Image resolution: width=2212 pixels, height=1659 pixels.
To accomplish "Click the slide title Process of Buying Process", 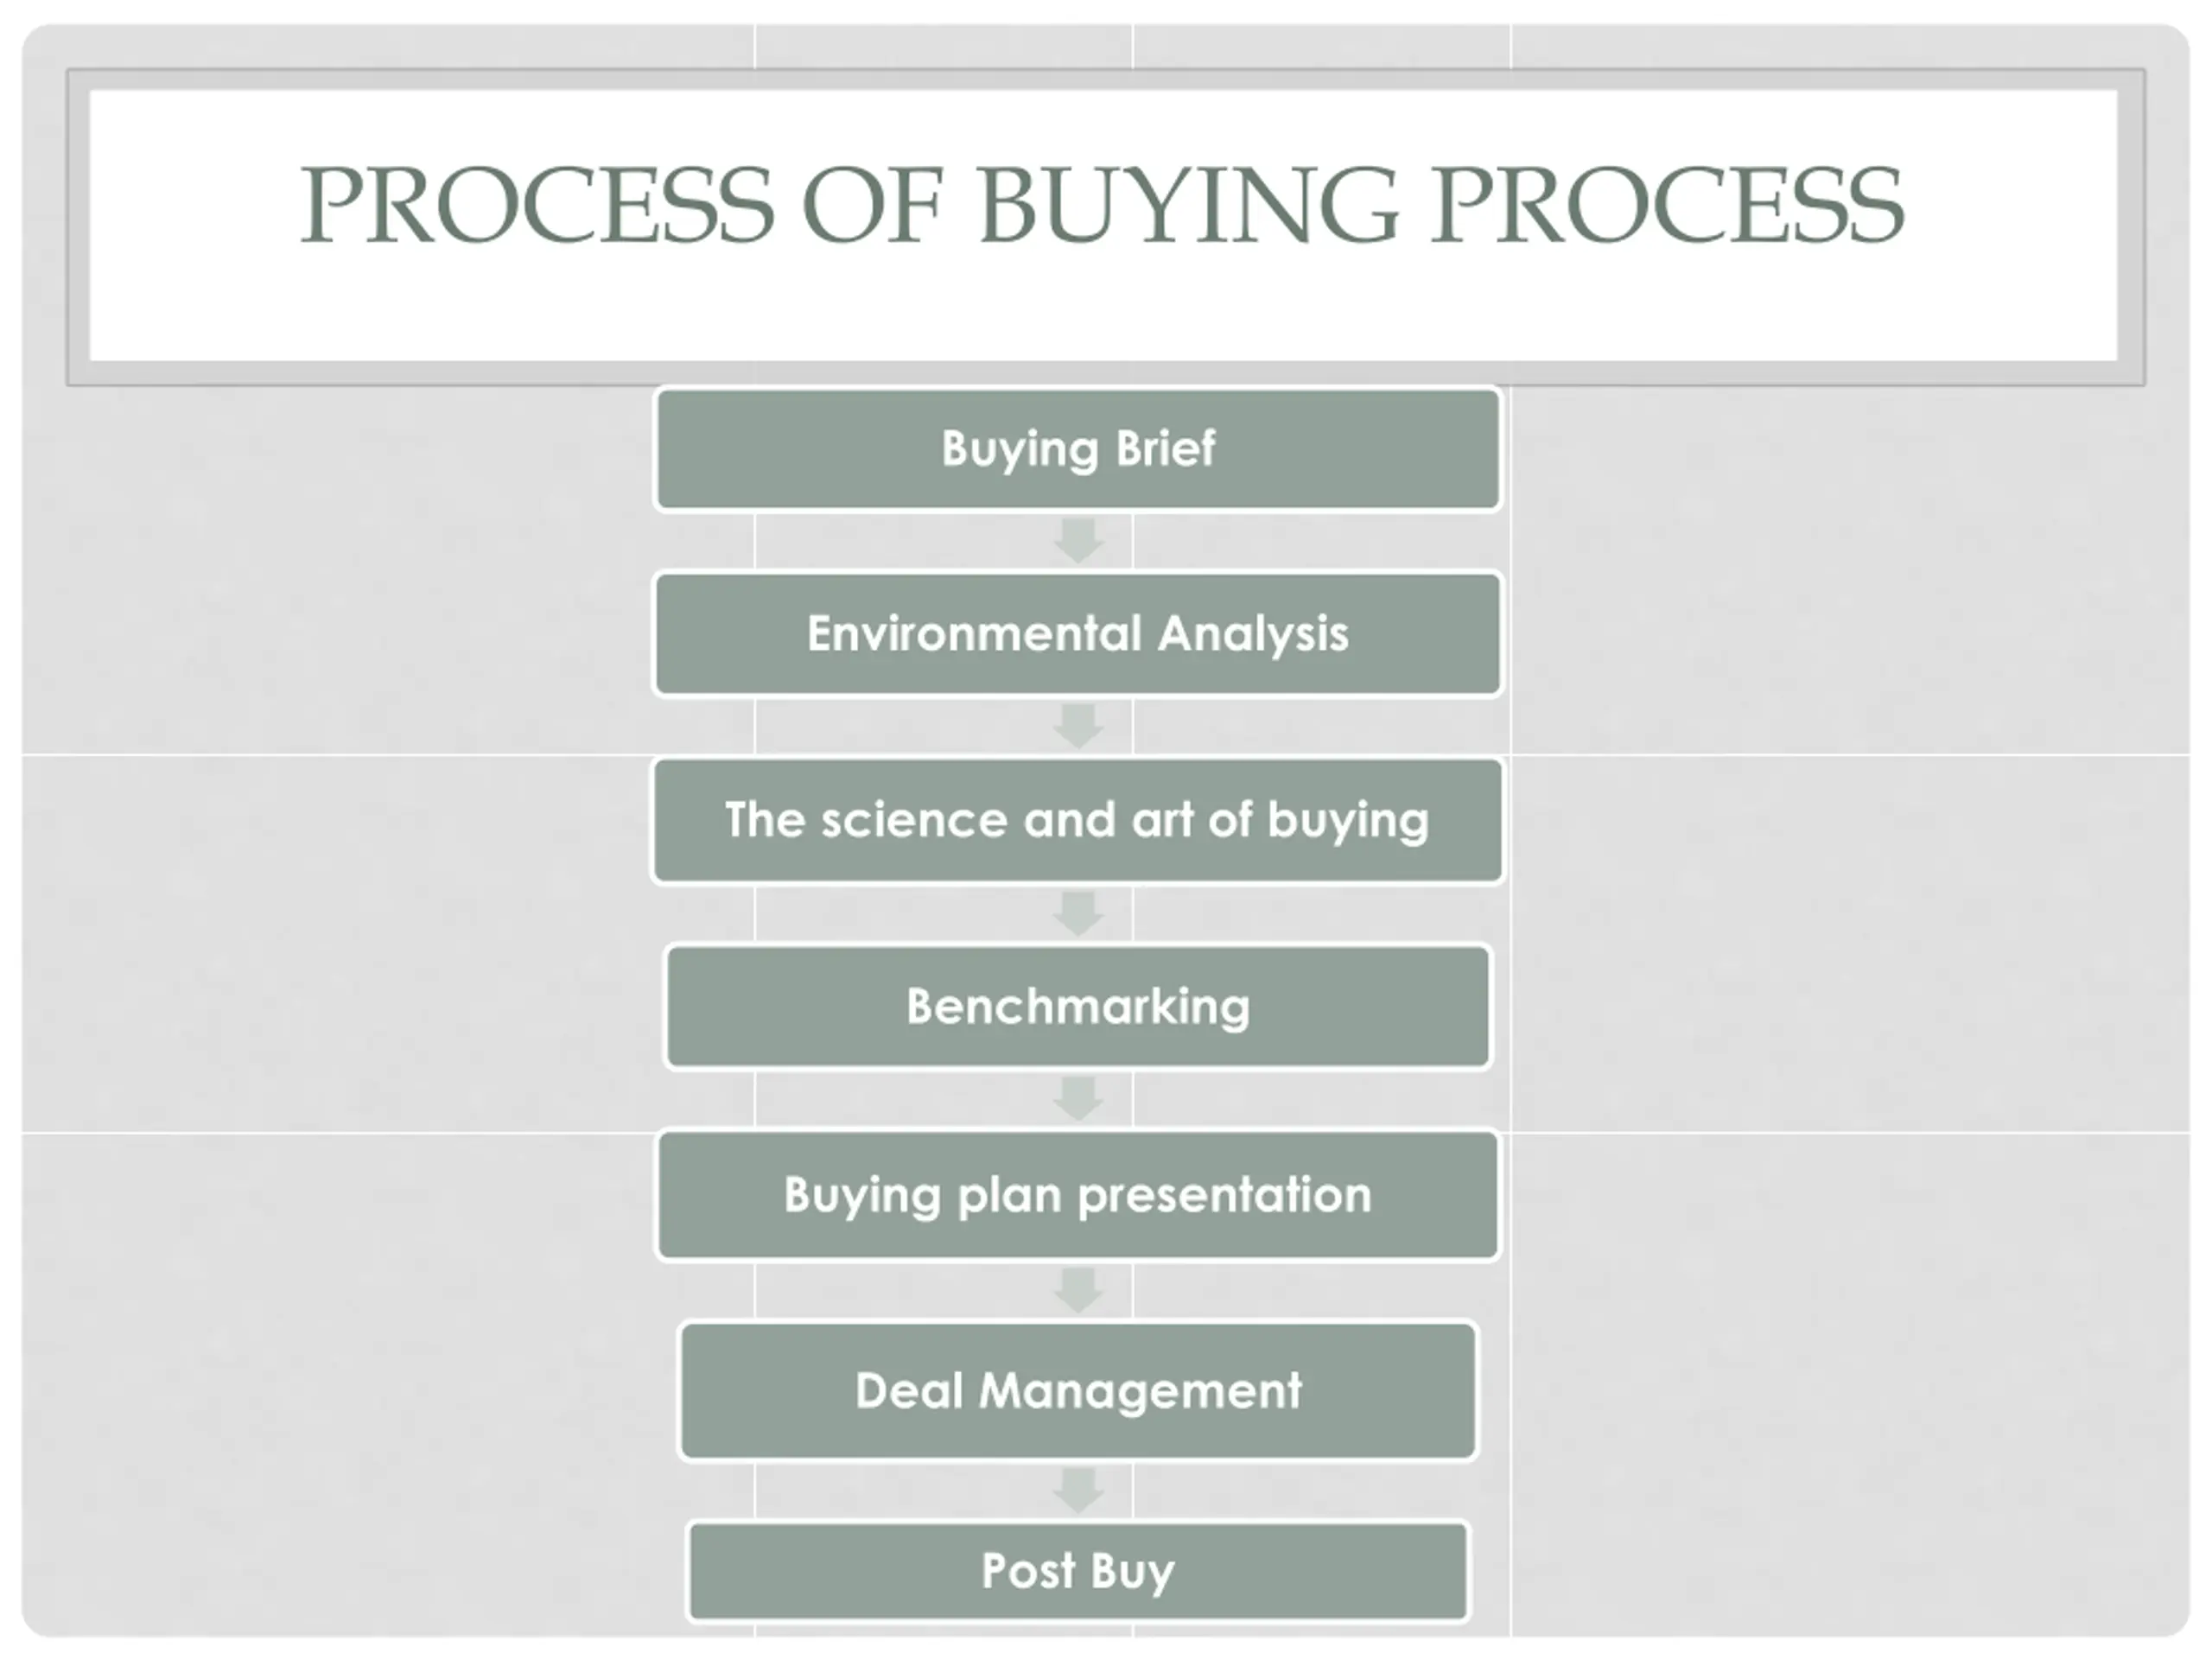I will 1102,205.
